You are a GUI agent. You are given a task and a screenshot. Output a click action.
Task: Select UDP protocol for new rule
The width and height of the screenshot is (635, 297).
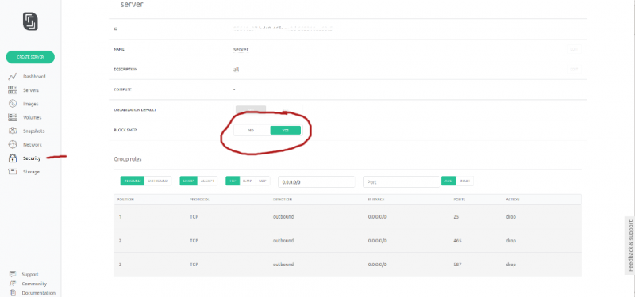click(263, 181)
